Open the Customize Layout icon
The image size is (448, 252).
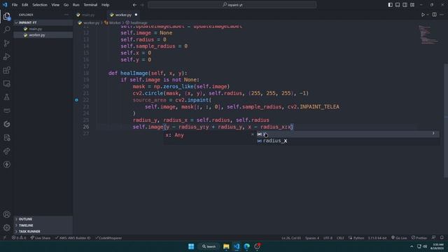412,5
